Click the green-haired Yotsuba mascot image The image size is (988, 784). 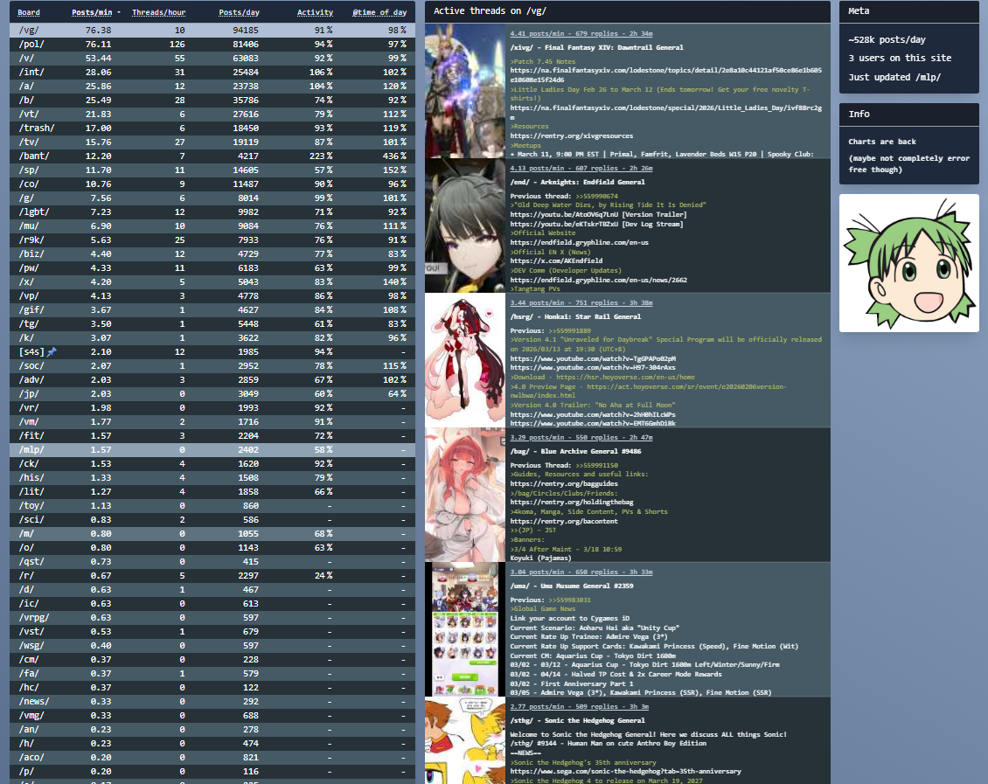(x=909, y=263)
